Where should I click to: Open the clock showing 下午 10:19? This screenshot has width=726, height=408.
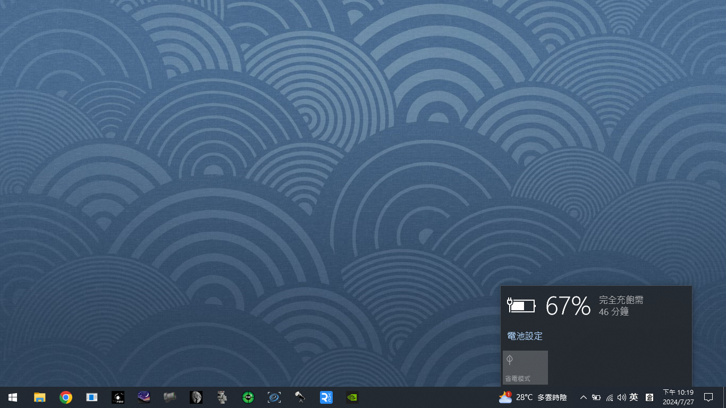tap(678, 397)
